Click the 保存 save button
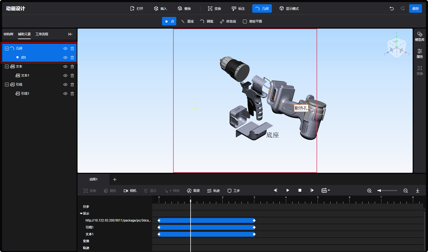 pos(415,8)
